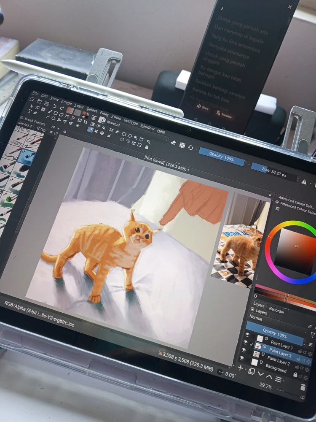Open the Filter menu
This screenshot has height=422, width=316.
point(104,113)
